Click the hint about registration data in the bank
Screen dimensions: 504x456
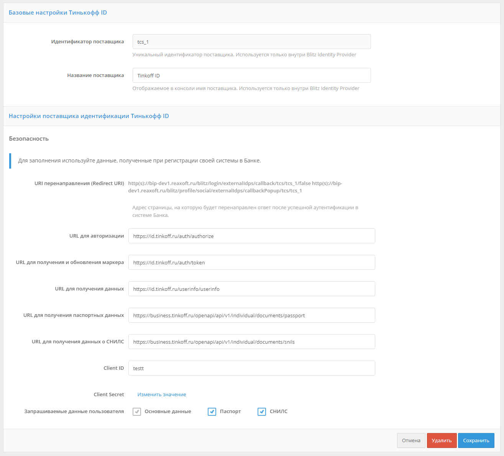(x=140, y=161)
